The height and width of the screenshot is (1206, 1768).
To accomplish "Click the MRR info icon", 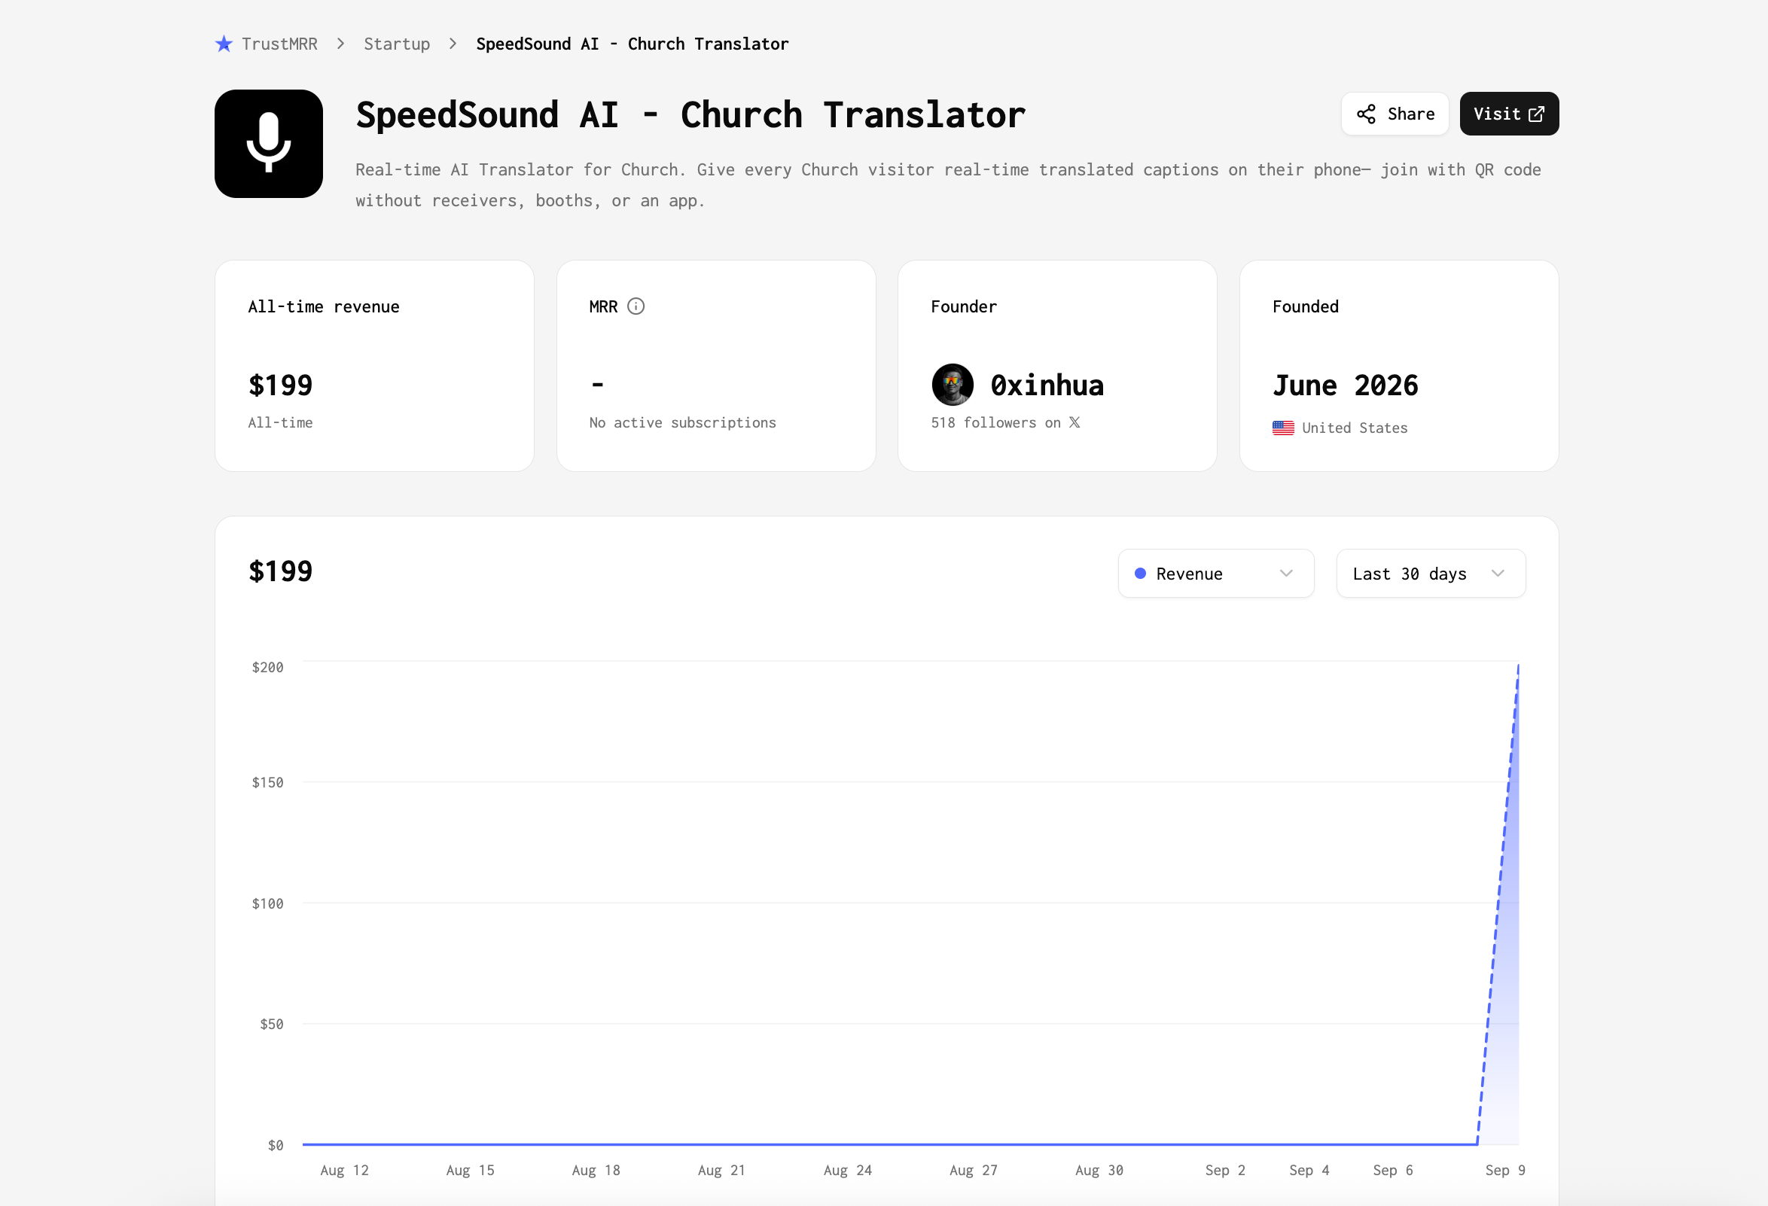I will [x=636, y=306].
